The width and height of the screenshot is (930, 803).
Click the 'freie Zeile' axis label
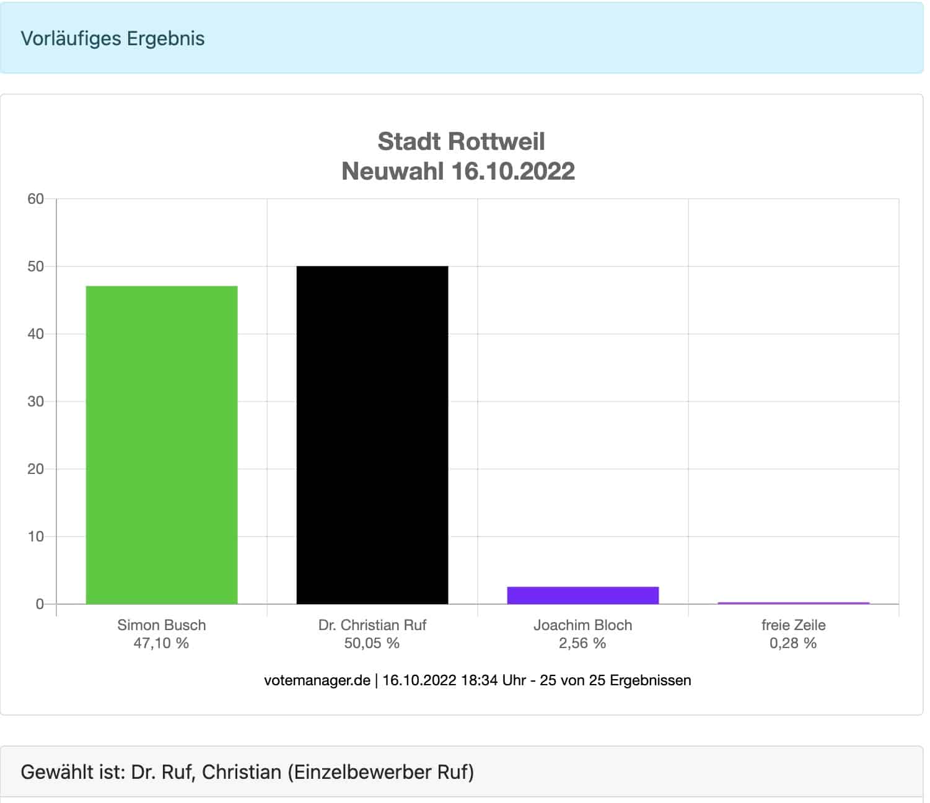793,625
